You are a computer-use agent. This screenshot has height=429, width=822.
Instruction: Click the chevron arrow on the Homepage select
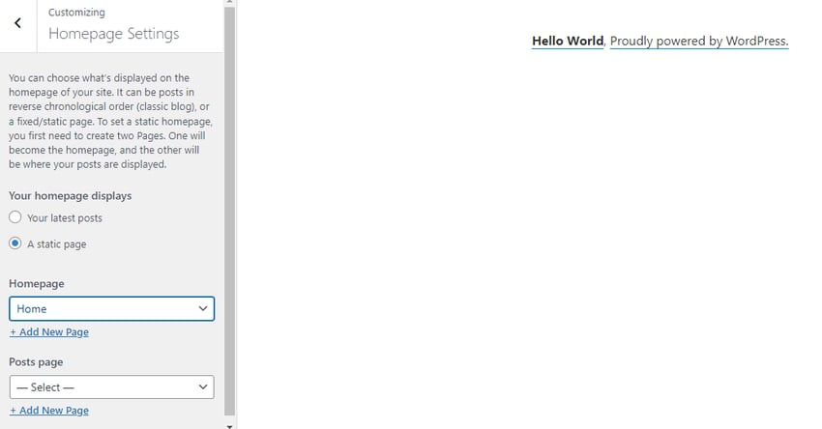203,309
